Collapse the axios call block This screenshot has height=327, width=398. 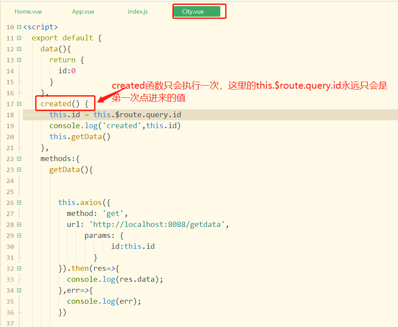pos(18,202)
